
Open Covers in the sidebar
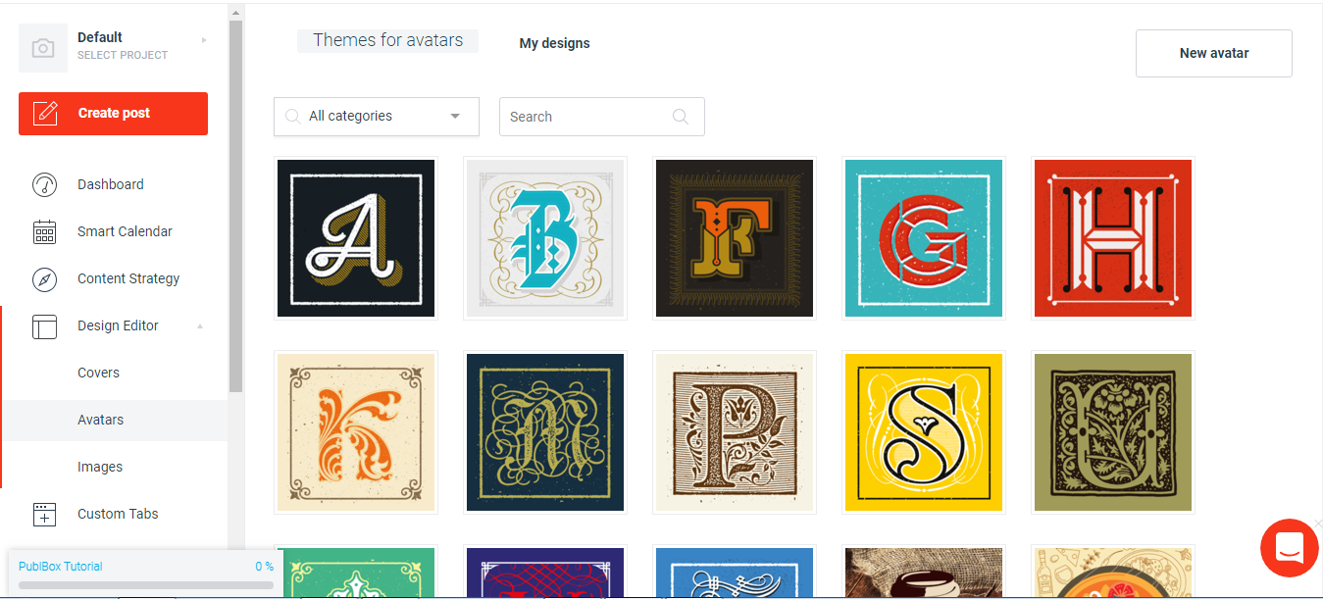coord(98,373)
